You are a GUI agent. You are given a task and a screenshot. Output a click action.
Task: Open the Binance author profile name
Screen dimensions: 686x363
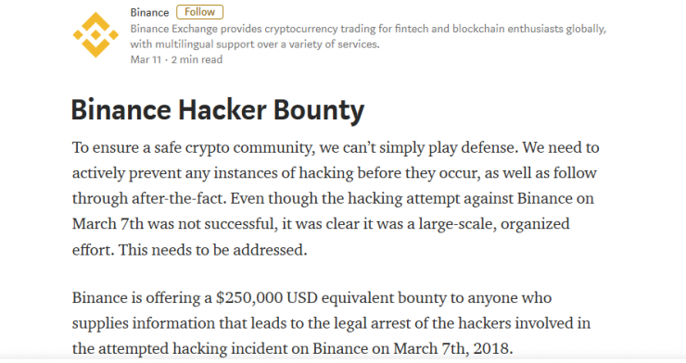click(x=149, y=13)
